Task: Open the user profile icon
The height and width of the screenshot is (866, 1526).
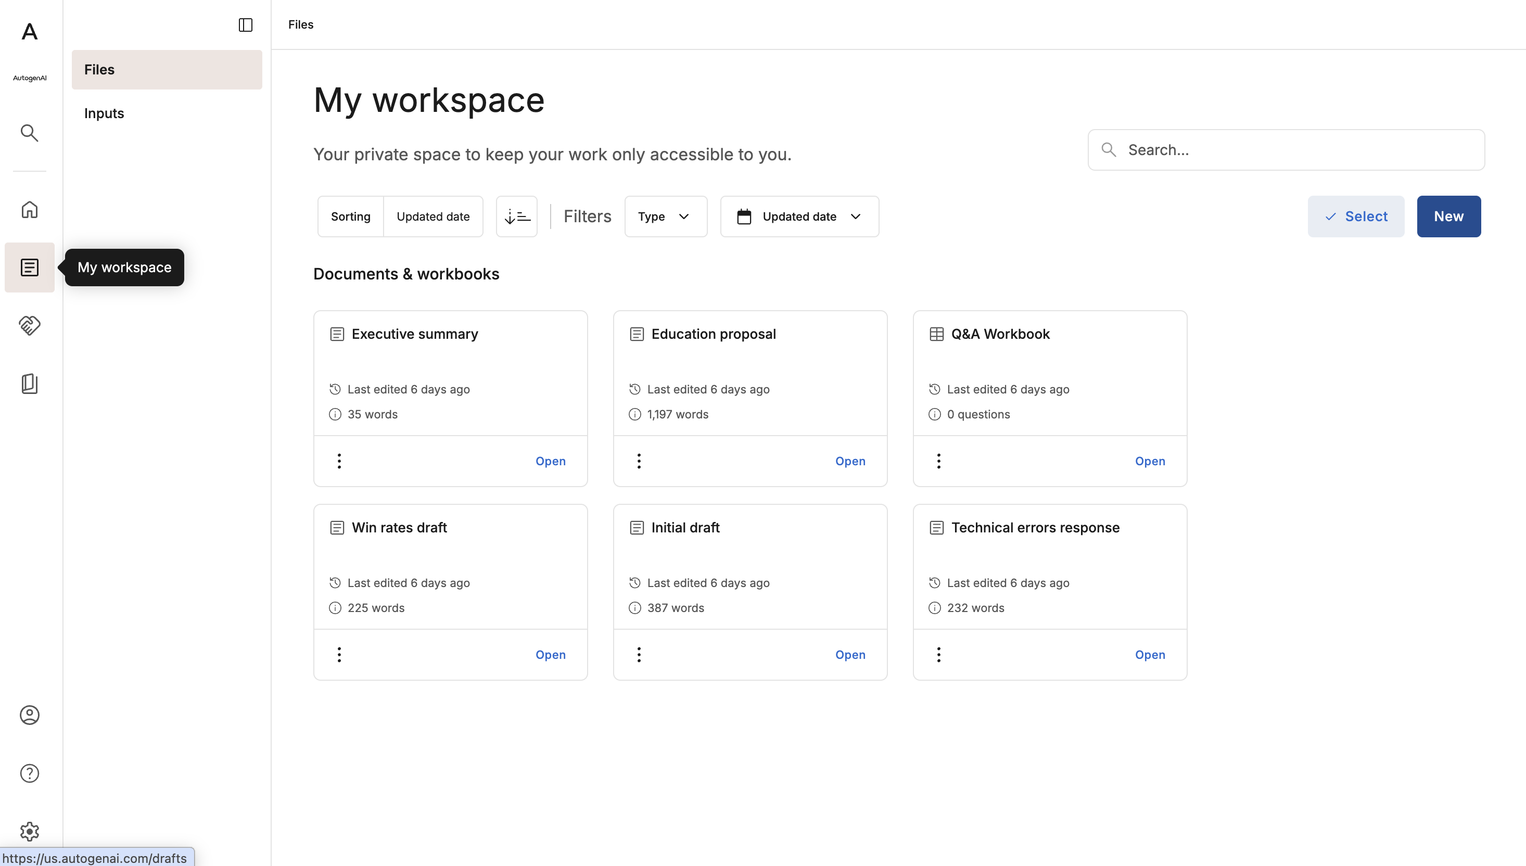Action: coord(29,715)
